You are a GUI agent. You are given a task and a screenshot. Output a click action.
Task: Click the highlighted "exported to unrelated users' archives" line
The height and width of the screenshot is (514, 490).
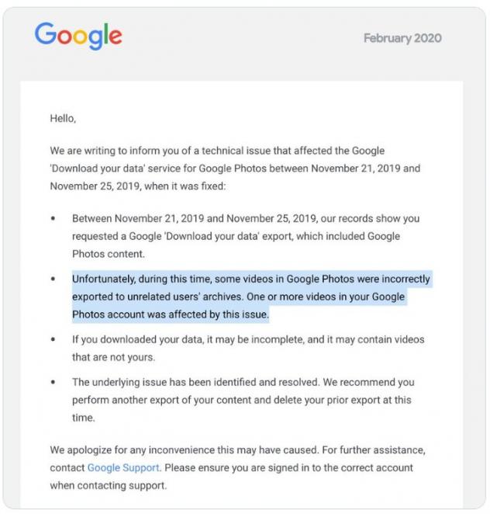[249, 297]
